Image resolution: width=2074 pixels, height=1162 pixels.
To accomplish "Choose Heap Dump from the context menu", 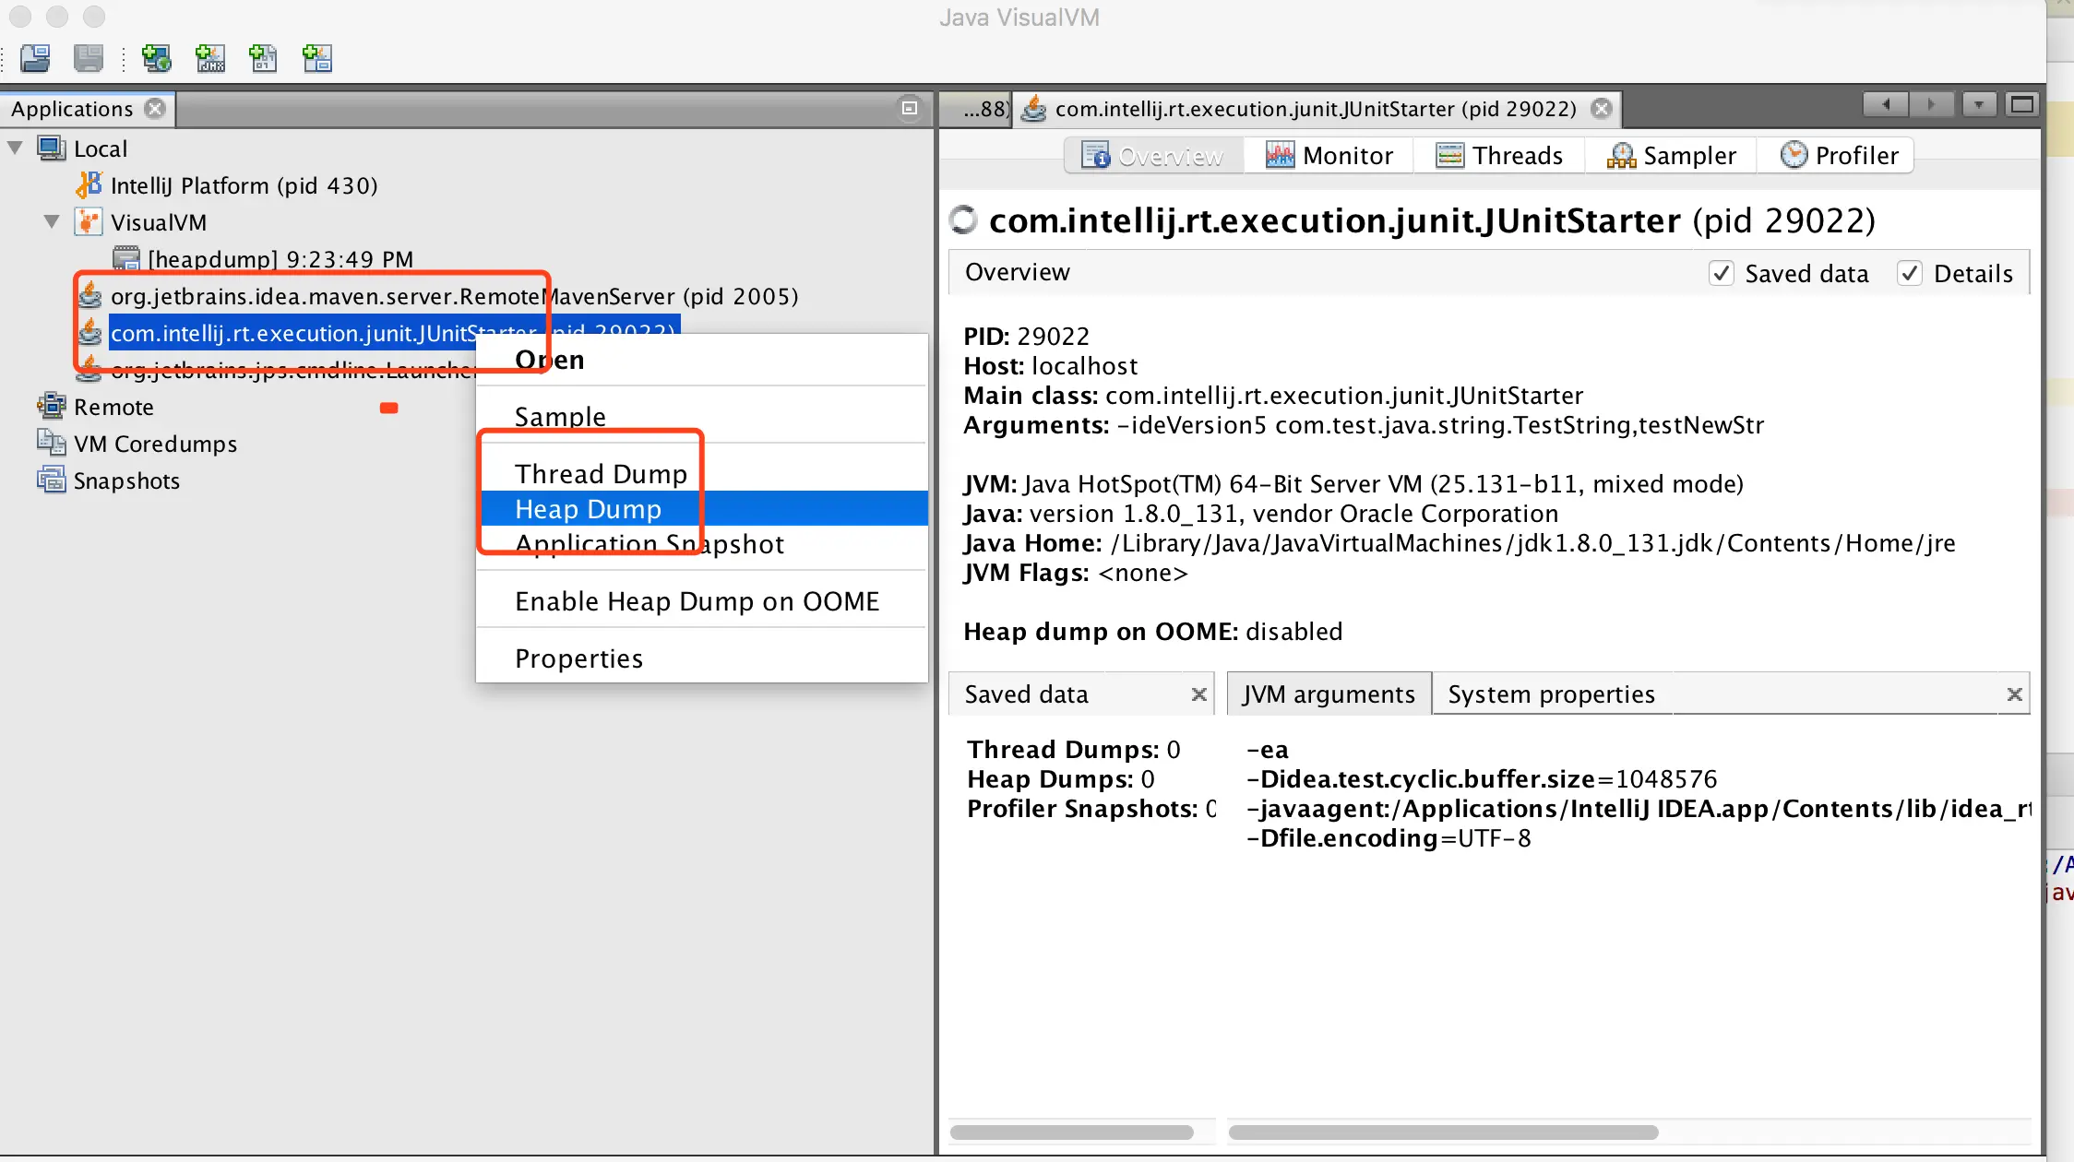I will [588, 509].
